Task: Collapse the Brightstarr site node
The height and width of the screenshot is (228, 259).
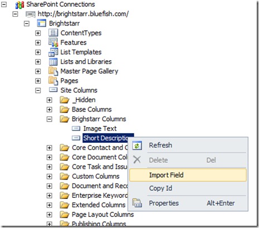Action: (27, 23)
